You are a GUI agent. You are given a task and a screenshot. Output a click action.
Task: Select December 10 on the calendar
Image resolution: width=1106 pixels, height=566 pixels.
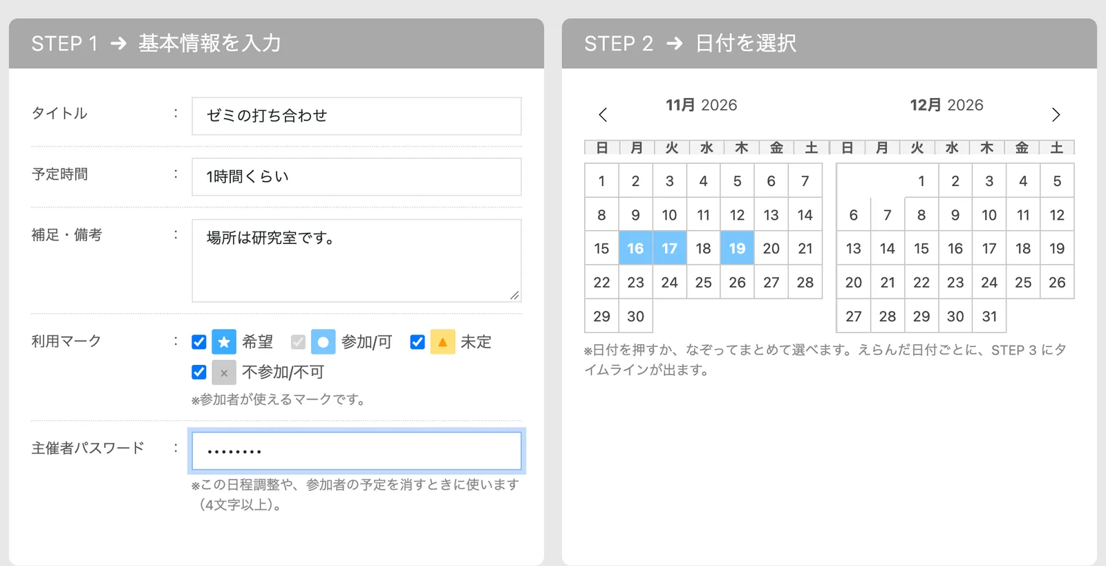click(989, 215)
